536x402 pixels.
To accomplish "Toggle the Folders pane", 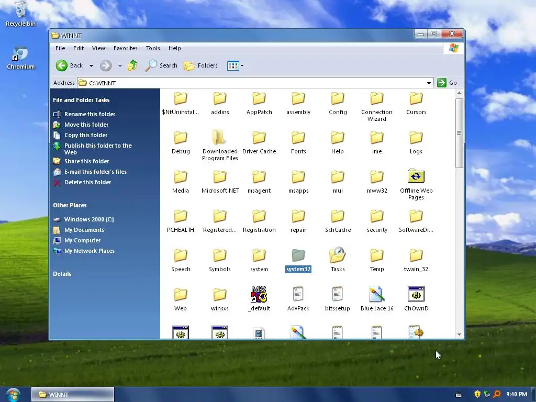I will pos(200,65).
